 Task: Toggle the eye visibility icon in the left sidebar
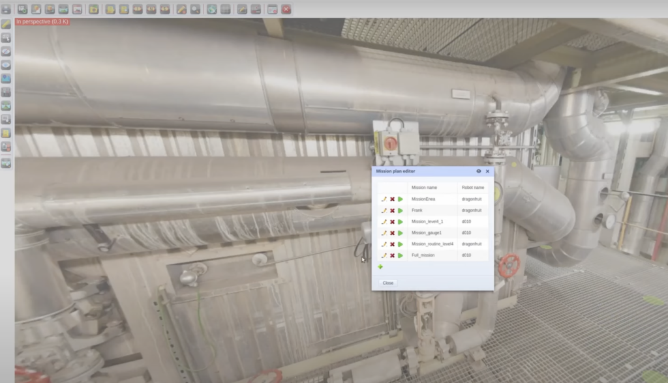[8, 64]
